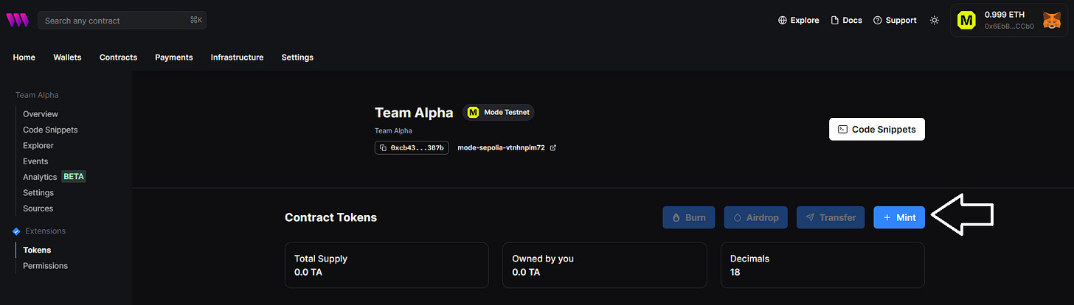This screenshot has height=305, width=1074.
Task: Focus the Search any contract field
Action: click(122, 21)
